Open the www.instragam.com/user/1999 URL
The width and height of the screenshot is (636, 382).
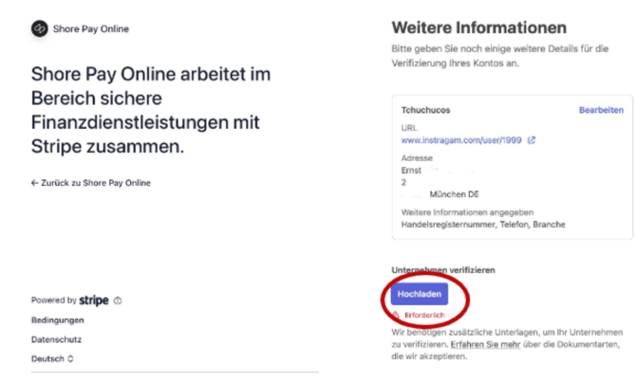click(x=462, y=140)
